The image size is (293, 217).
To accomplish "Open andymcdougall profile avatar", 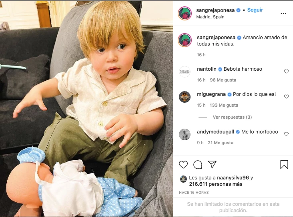I will pos(185,134).
